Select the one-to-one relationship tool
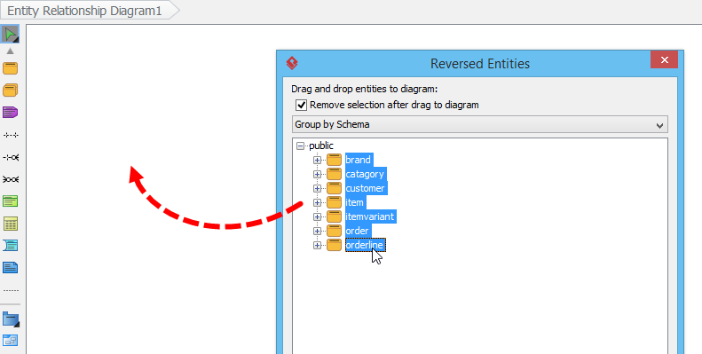Screen dimensions: 702x354 (x=11, y=135)
